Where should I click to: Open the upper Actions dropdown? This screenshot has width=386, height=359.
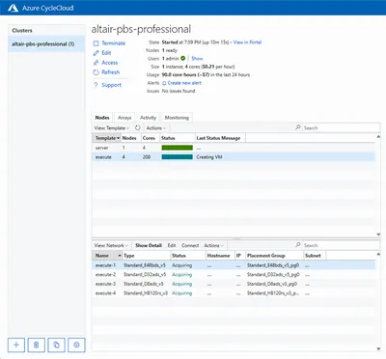(156, 127)
